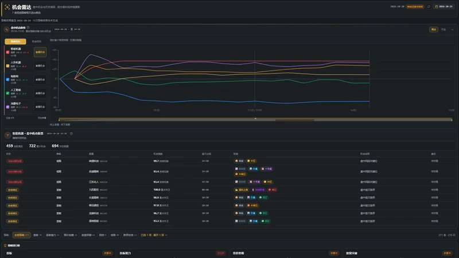Select the 竞价抢筹 strategy filter chip

[x=70, y=235]
